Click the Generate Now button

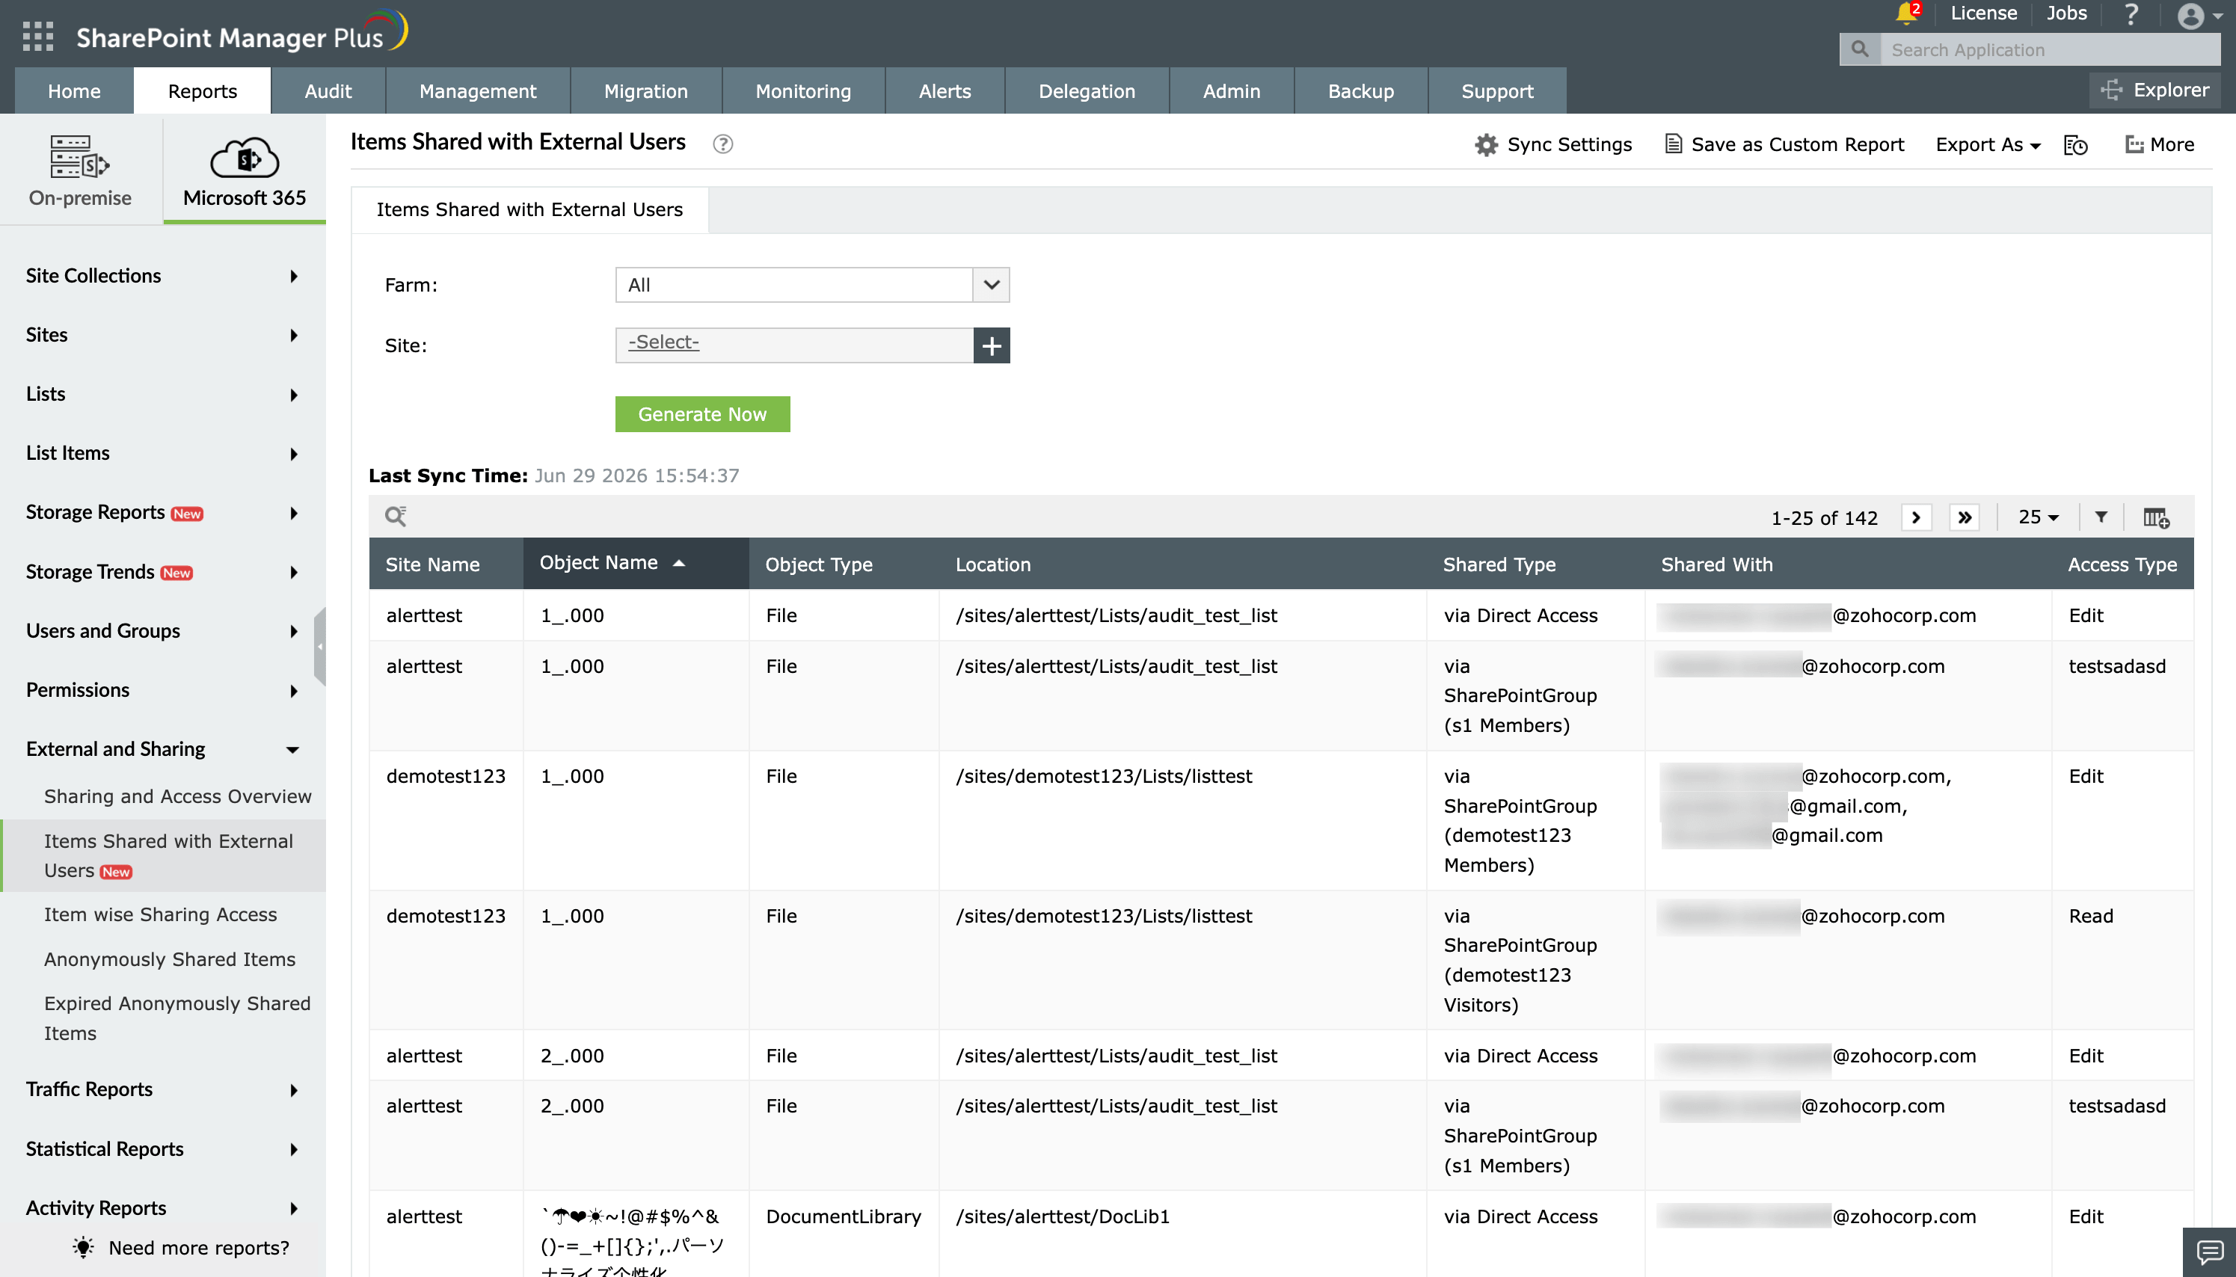pos(703,414)
